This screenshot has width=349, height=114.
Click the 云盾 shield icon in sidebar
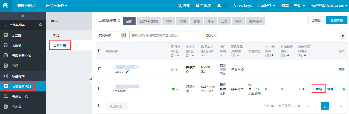[x=6, y=66]
